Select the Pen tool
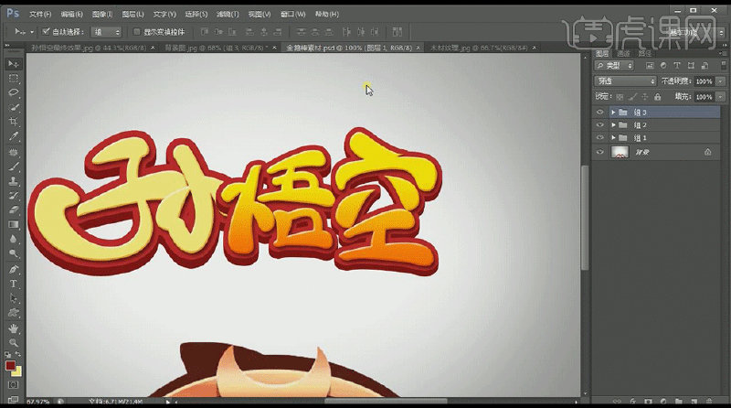Viewport: 731px width, 408px height. coord(13,269)
